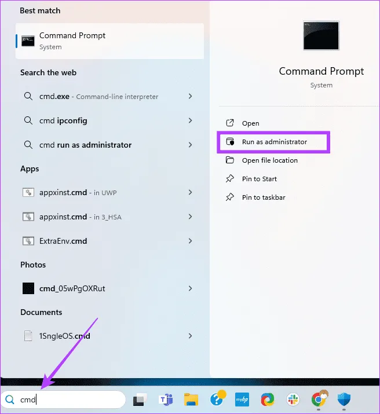The height and width of the screenshot is (414, 380).
Task: Expand the ExtraEnv.cmd result chevron
Action: pyautogui.click(x=190, y=240)
